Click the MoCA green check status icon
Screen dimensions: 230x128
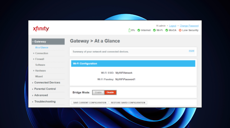tap(166, 30)
